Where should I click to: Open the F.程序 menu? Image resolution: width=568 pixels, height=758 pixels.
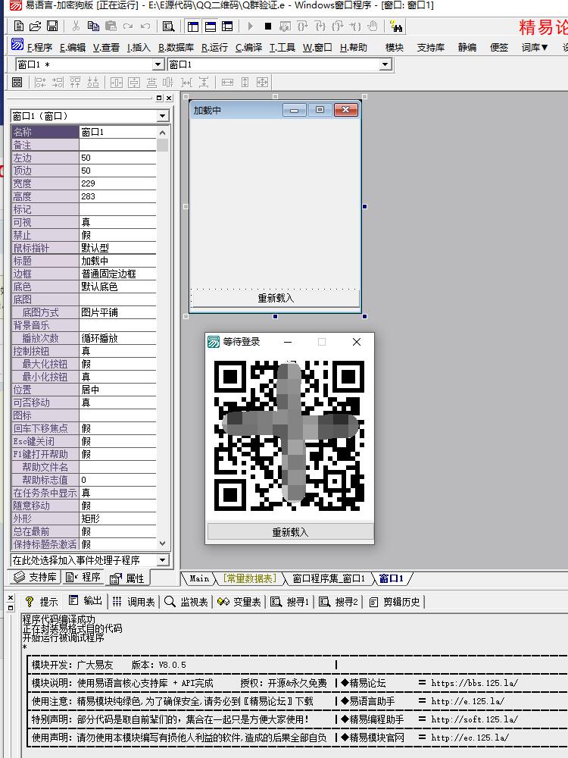39,47
